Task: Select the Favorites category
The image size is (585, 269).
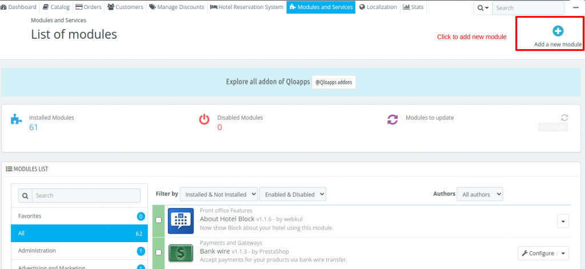Action: coord(79,216)
